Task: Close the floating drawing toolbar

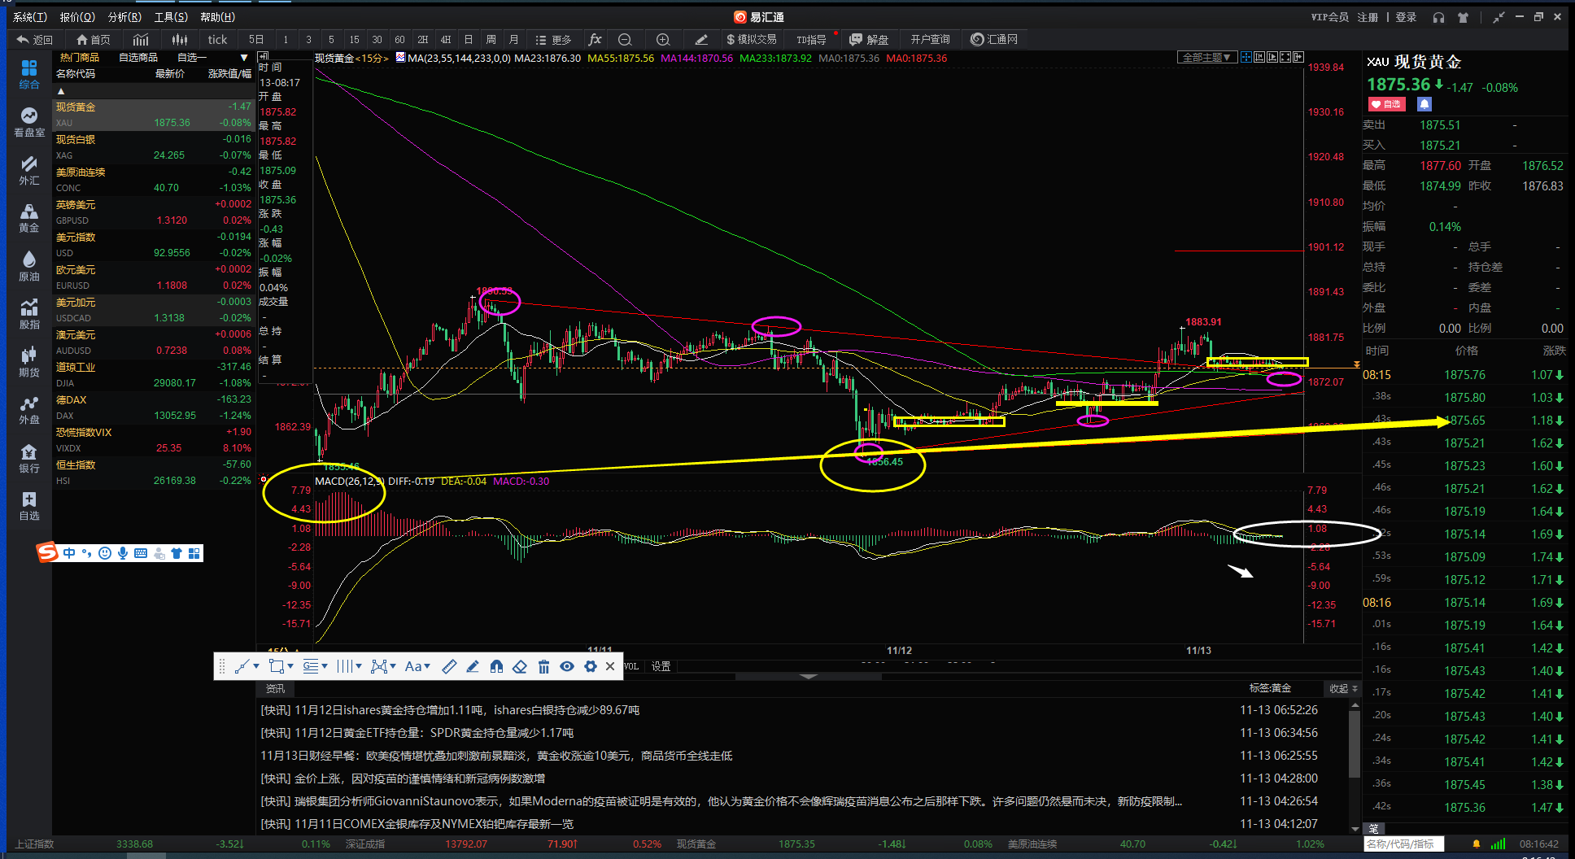Action: [610, 666]
